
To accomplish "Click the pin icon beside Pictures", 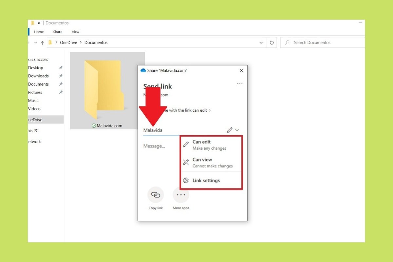I will coord(61,92).
